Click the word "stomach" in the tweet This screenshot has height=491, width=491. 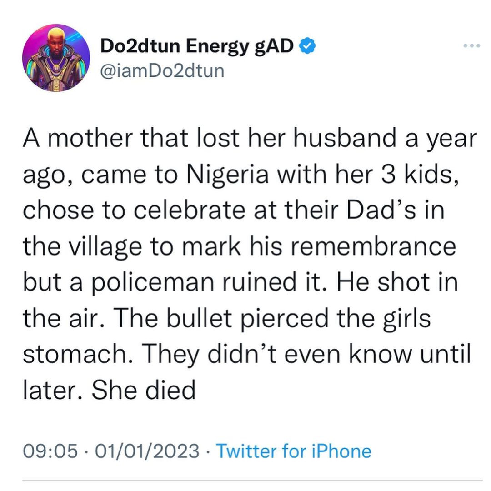click(69, 355)
